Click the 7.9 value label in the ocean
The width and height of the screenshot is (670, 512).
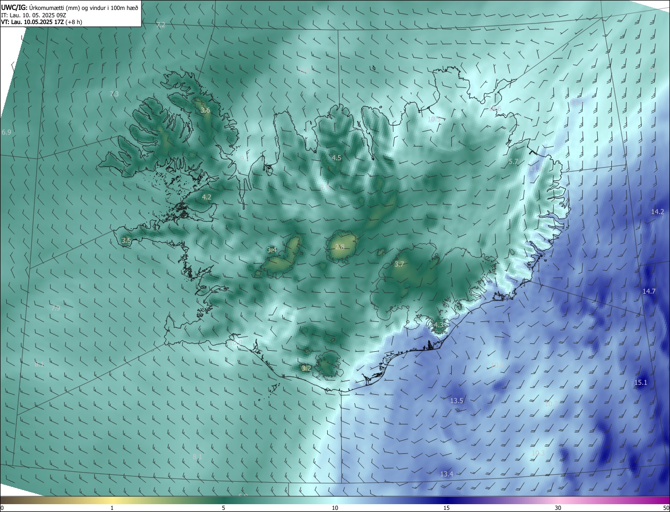(55, 308)
